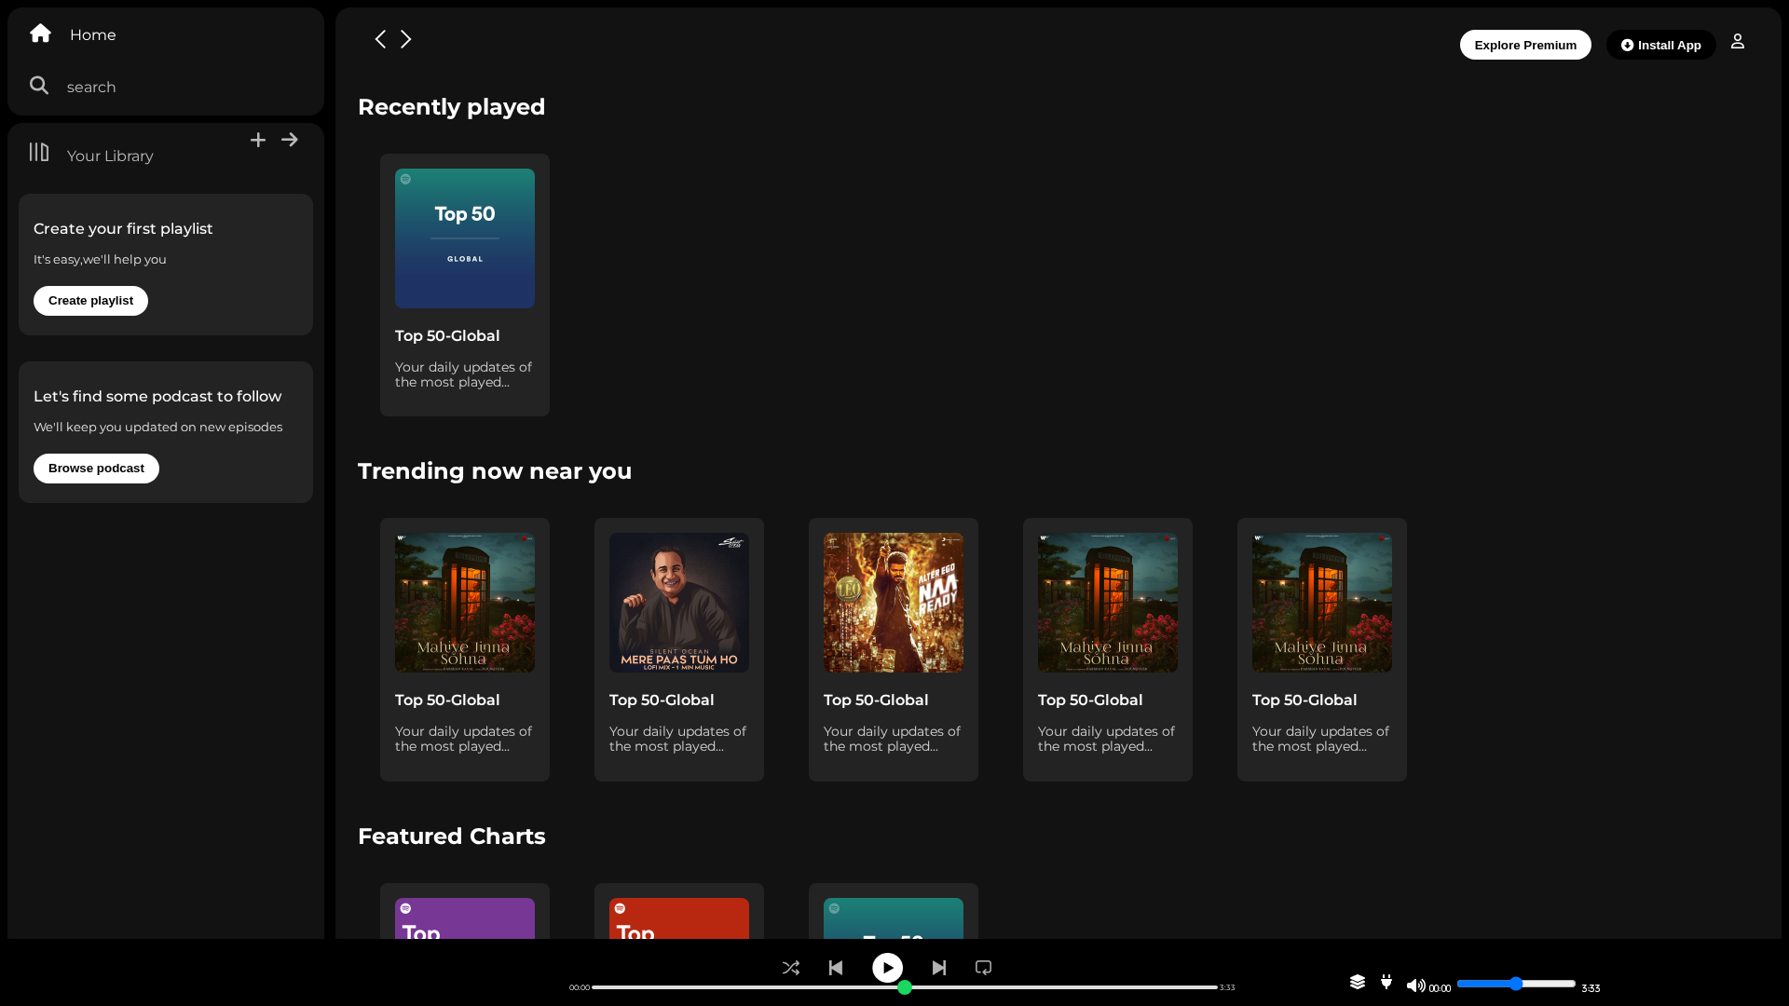Open fourth trending Mahiye Jinna Sohna cover
1789x1006 pixels.
point(1108,603)
